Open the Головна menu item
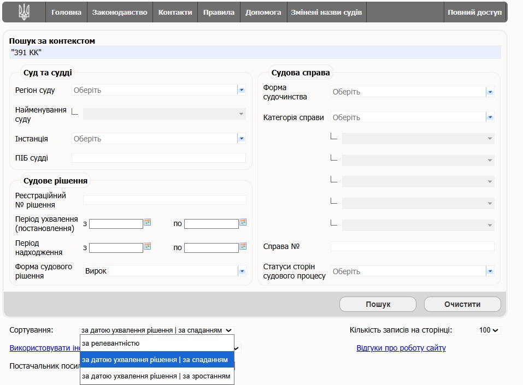The image size is (523, 385). [66, 13]
